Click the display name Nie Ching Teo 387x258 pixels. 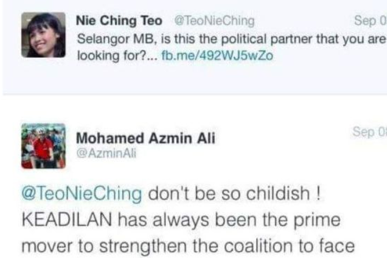point(118,20)
